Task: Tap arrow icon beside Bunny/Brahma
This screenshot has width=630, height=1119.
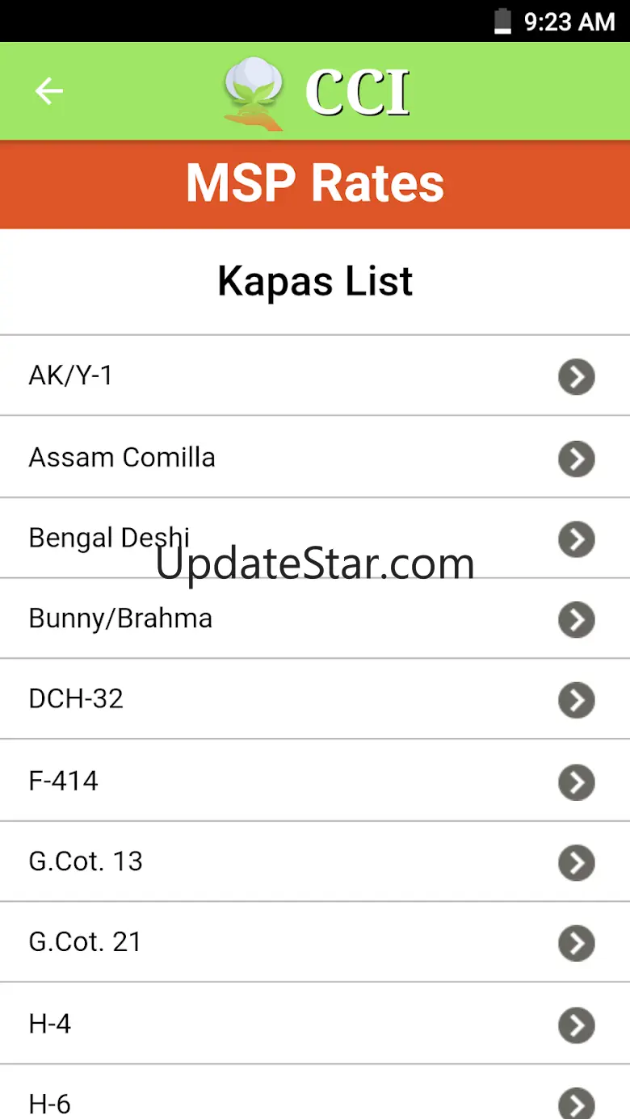Action: 577,620
